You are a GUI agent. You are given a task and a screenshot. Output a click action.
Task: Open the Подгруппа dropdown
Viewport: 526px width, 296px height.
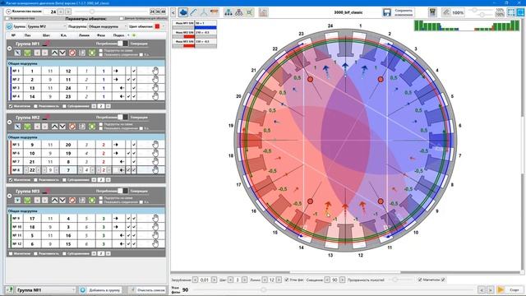(108, 26)
